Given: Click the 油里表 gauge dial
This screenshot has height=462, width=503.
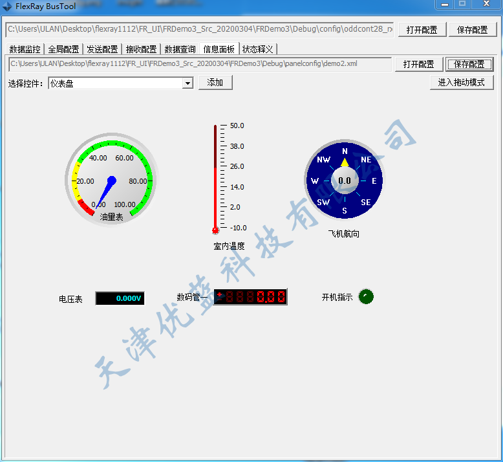Looking at the screenshot, I should (x=112, y=180).
